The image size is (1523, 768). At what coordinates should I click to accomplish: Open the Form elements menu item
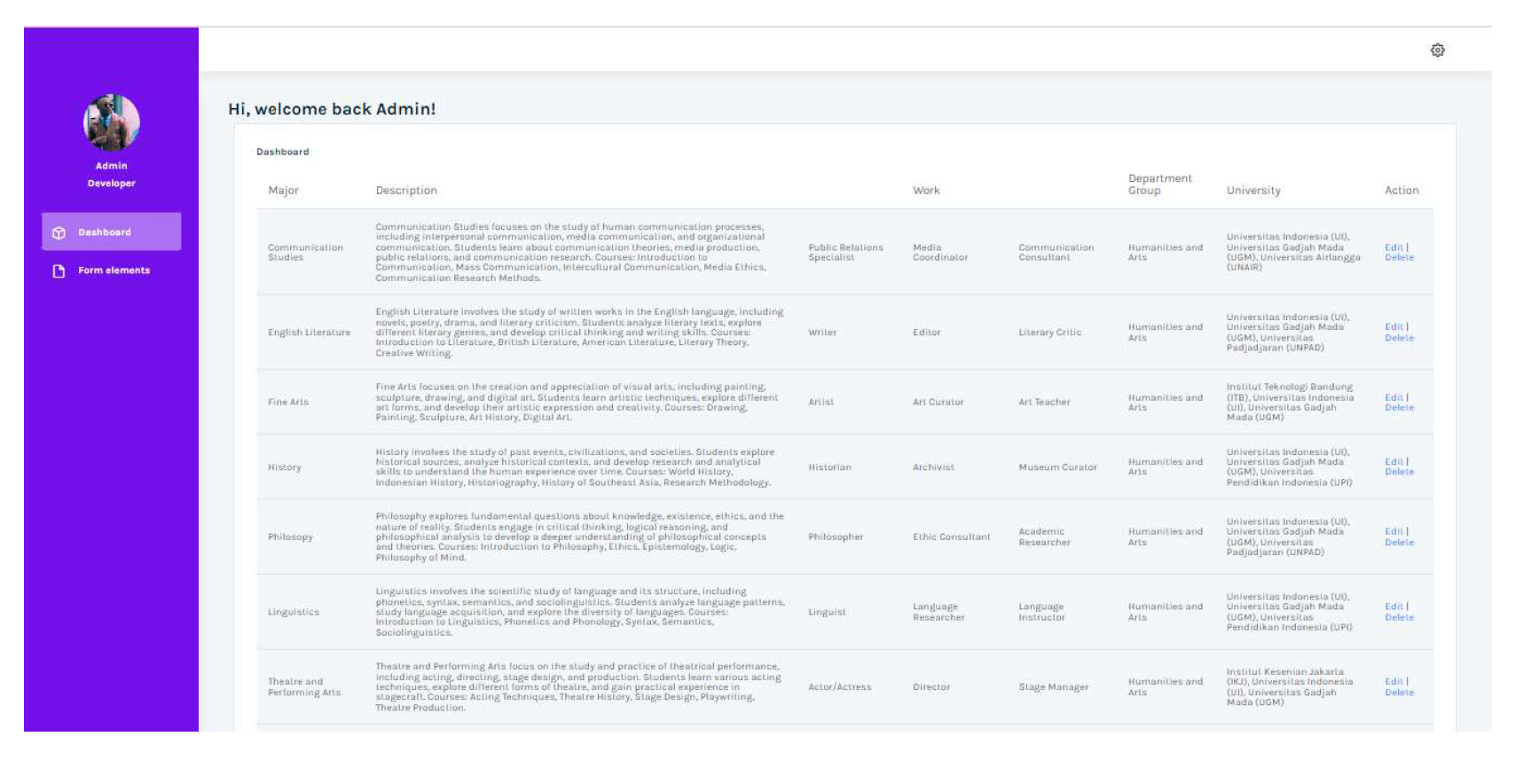114,270
